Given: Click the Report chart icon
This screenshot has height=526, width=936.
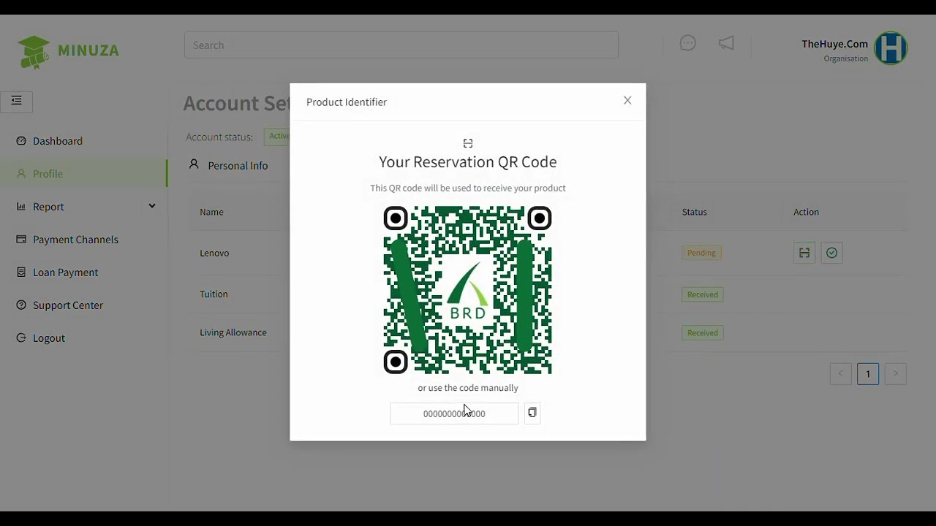Looking at the screenshot, I should pyautogui.click(x=21, y=207).
